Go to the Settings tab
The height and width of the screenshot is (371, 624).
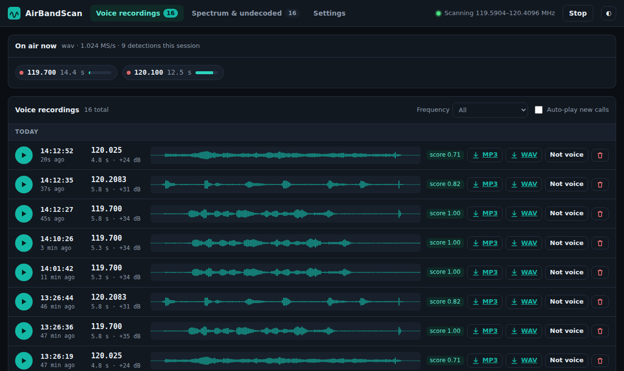[x=330, y=13]
